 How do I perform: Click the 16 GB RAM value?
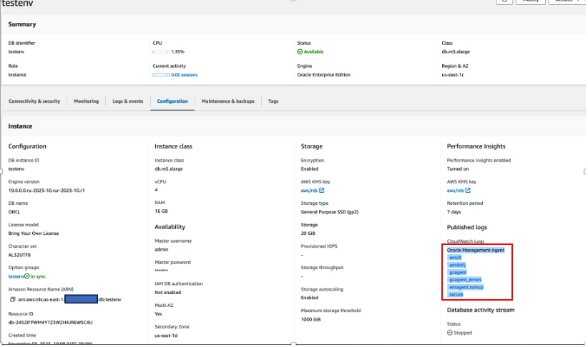pyautogui.click(x=161, y=211)
